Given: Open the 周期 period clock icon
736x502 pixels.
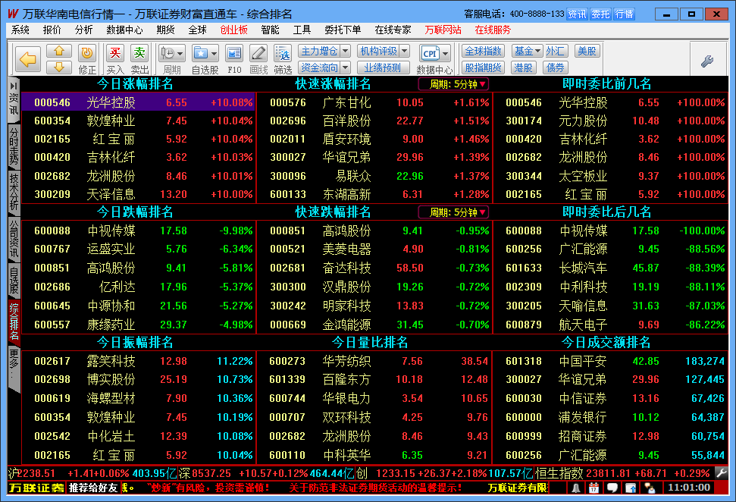Looking at the screenshot, I should pyautogui.click(x=168, y=53).
